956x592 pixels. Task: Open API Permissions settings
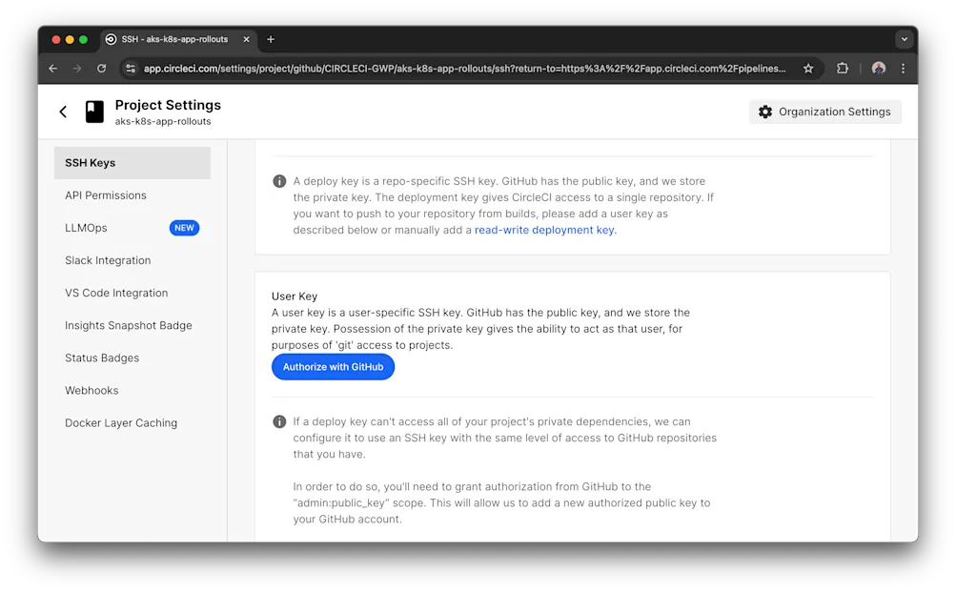tap(106, 195)
